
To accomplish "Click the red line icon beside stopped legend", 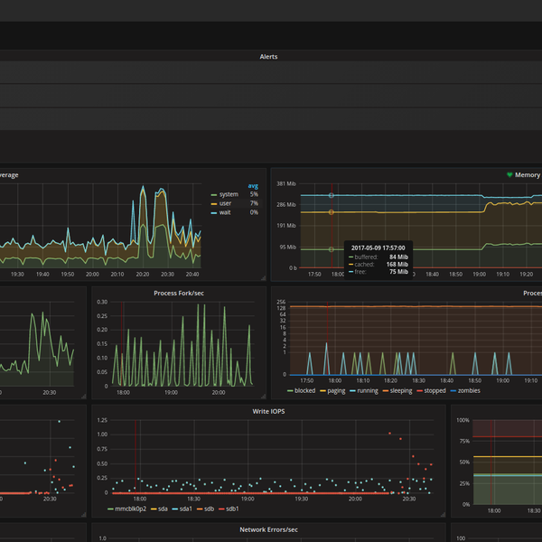I will [x=418, y=391].
